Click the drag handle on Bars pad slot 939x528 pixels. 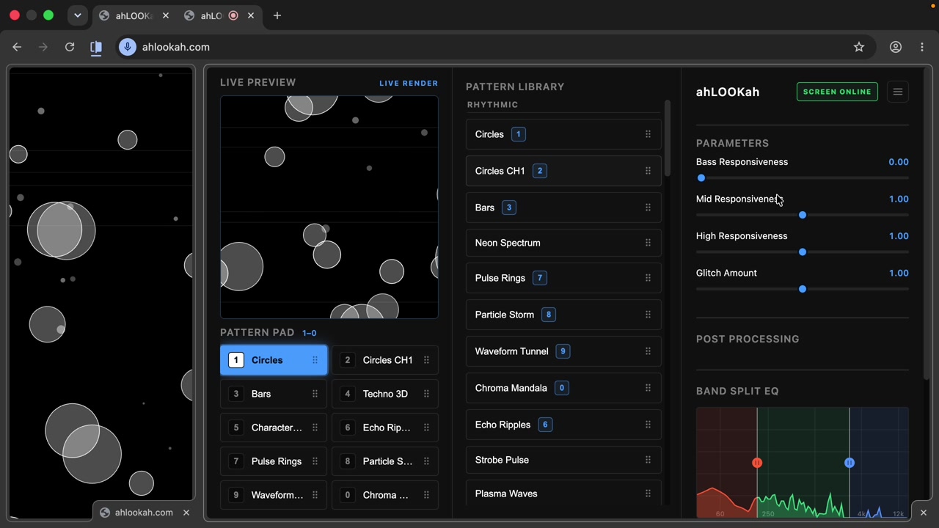point(315,394)
